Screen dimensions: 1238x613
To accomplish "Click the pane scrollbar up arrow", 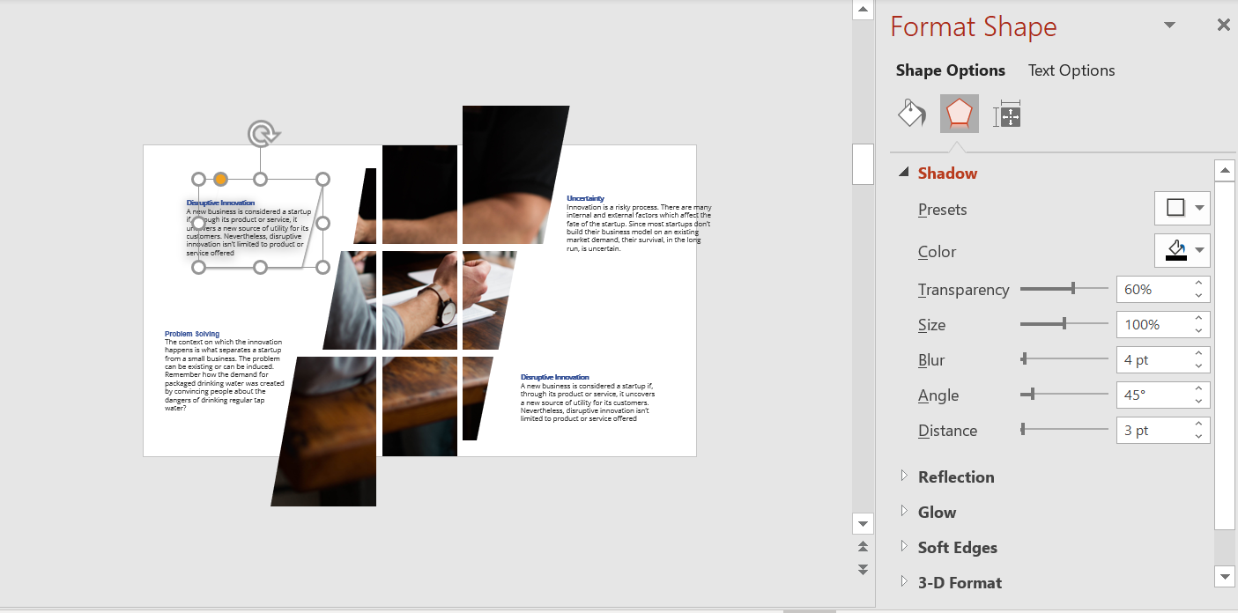I will coord(1225,170).
